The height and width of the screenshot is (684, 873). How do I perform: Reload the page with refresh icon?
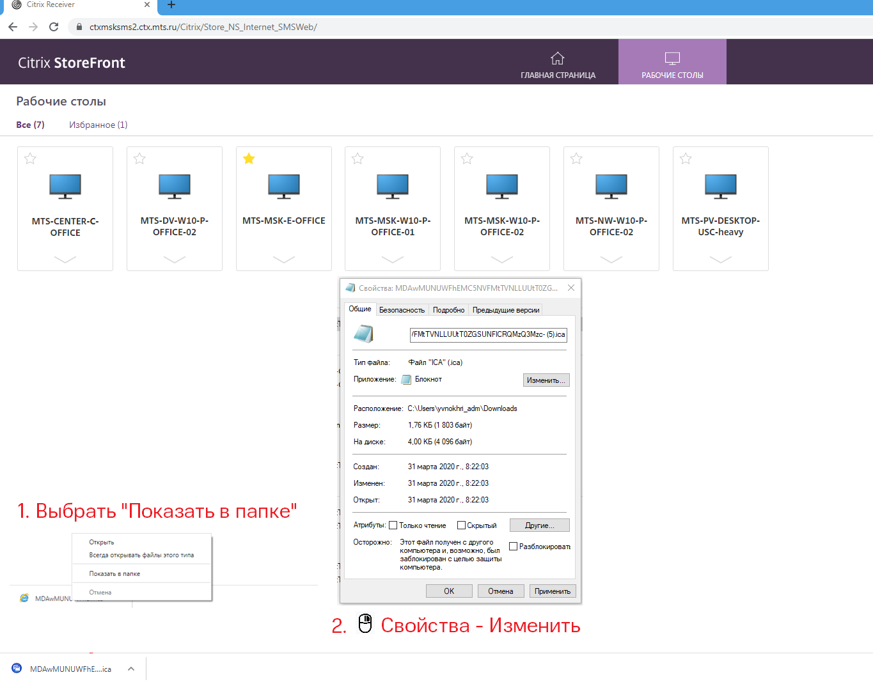[54, 27]
